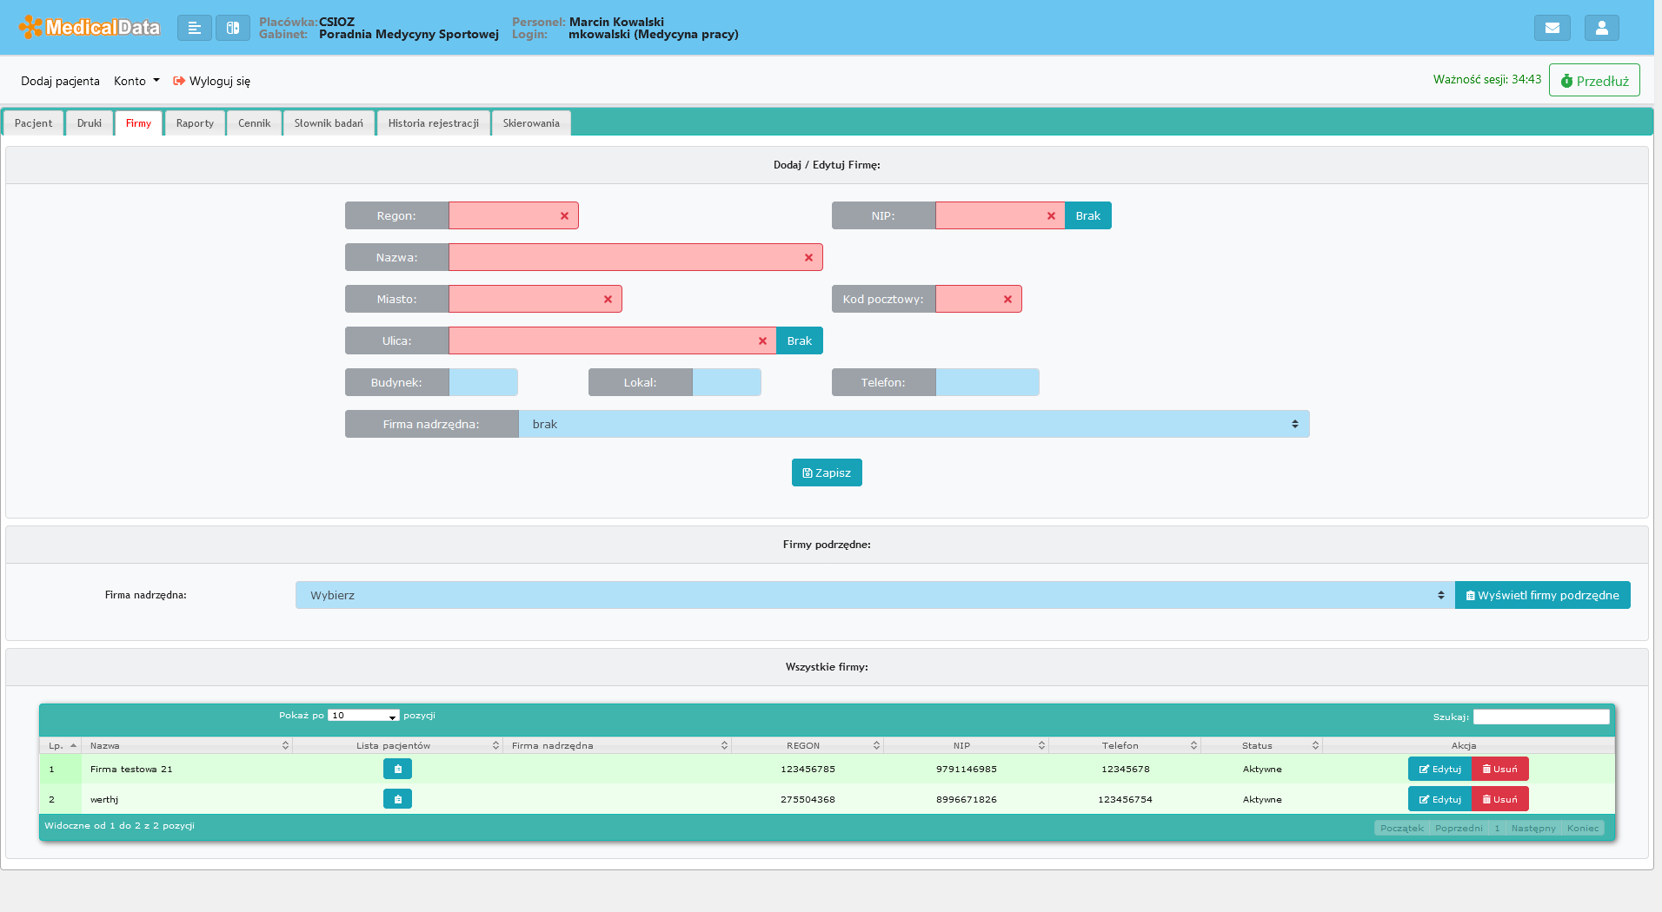
Task: Delete werthj company with Usuń
Action: tap(1499, 799)
